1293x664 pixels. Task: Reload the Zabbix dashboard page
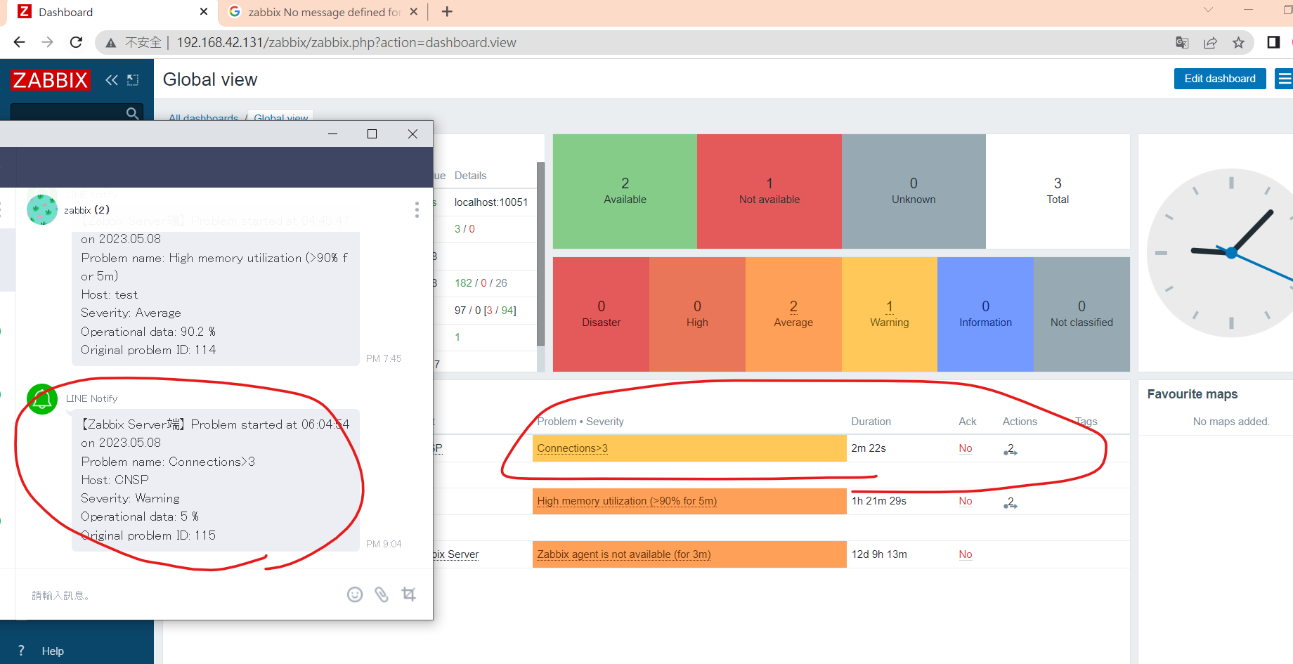pos(76,42)
